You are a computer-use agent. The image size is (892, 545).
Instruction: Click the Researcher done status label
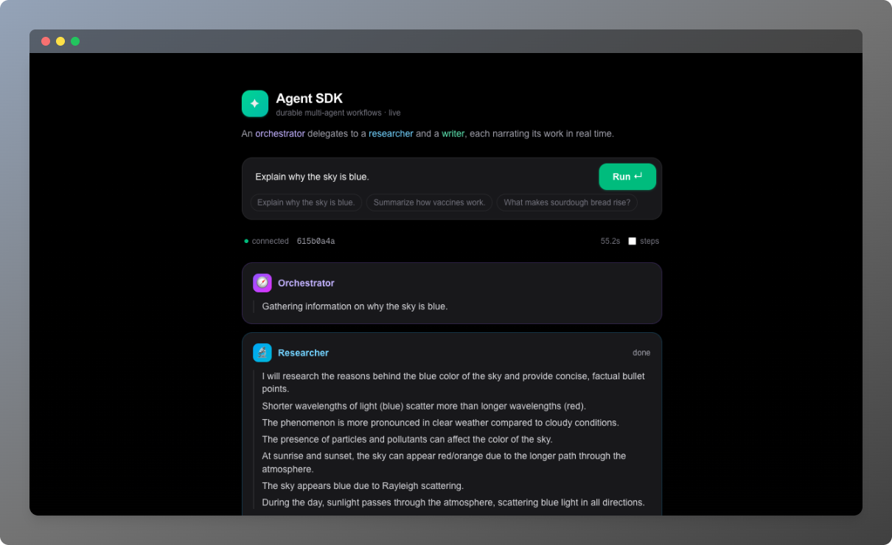[641, 353]
